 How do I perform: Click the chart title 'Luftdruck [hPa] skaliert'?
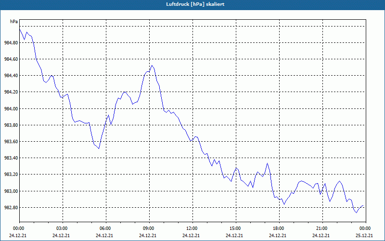click(x=195, y=4)
